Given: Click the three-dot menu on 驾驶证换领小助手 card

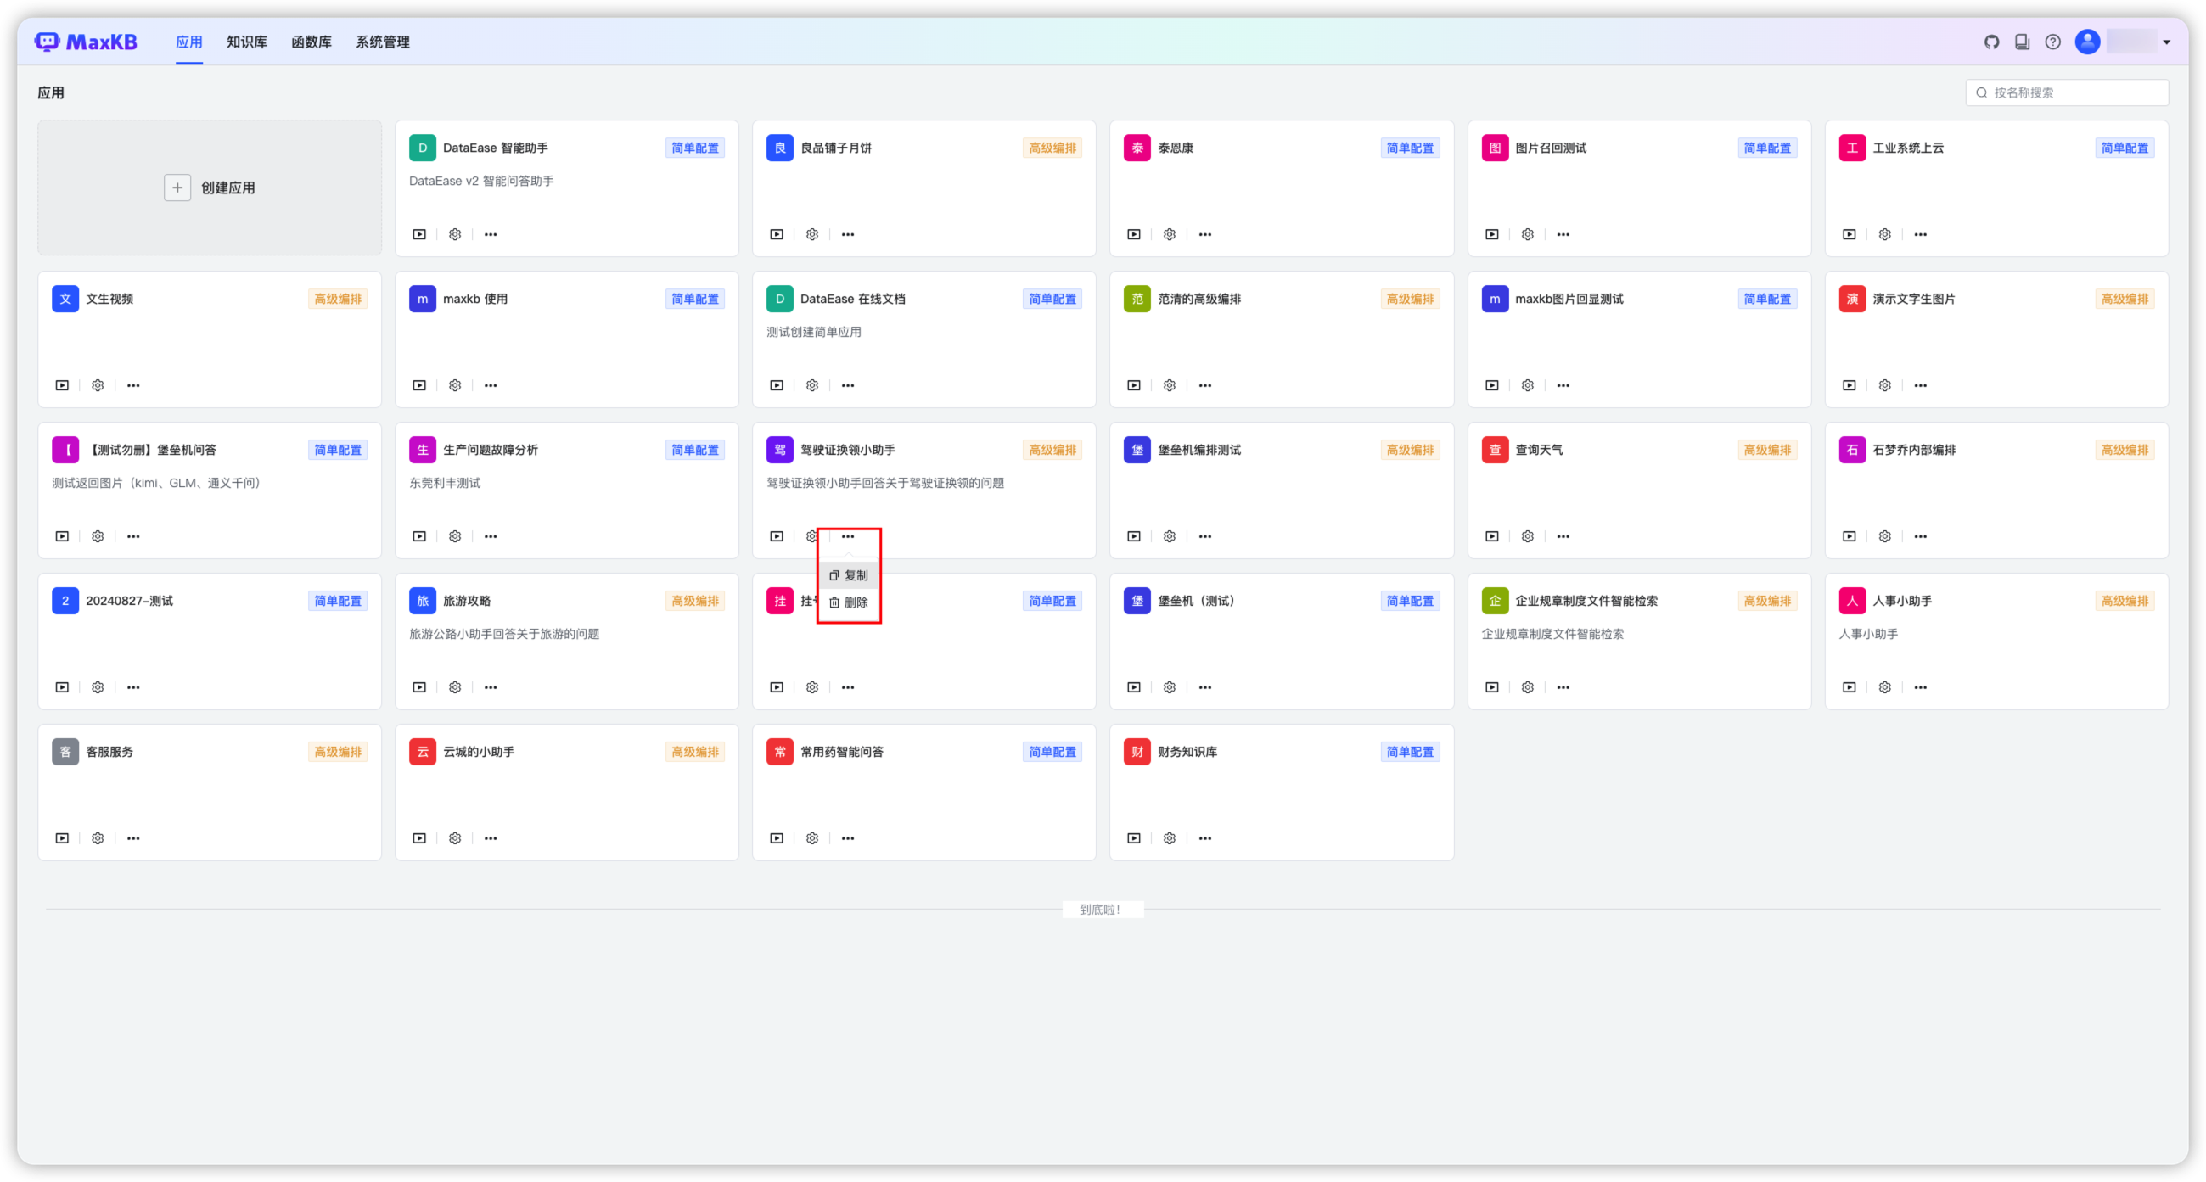Looking at the screenshot, I should coord(848,536).
